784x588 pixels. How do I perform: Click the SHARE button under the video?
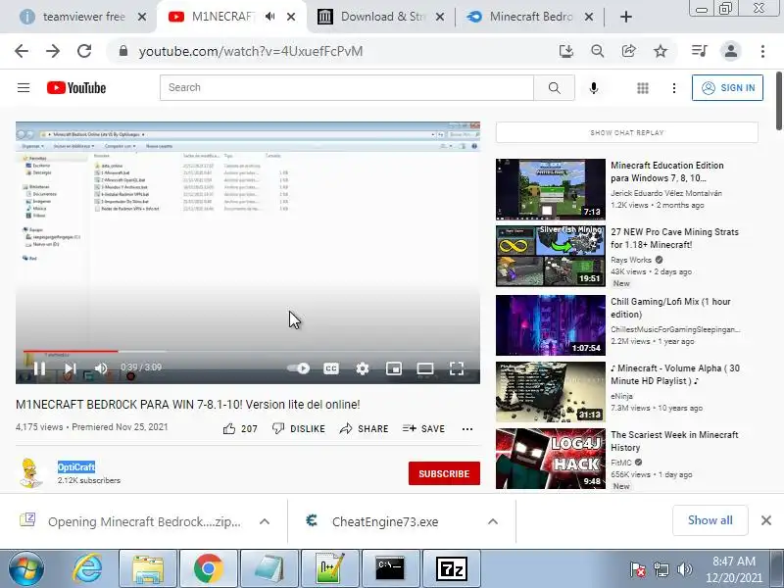click(364, 429)
